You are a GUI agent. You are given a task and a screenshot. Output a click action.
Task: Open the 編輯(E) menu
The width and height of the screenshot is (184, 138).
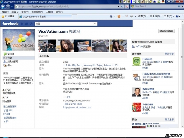[x=15, y=12]
